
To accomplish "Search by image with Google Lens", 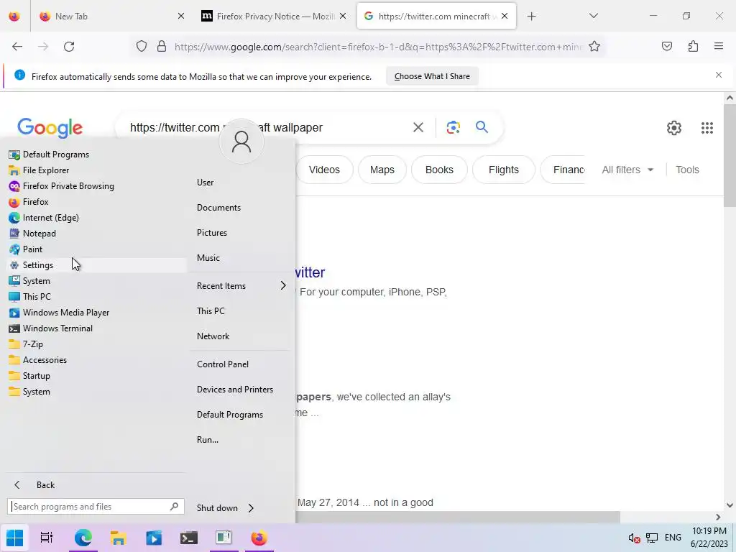I will (x=454, y=127).
